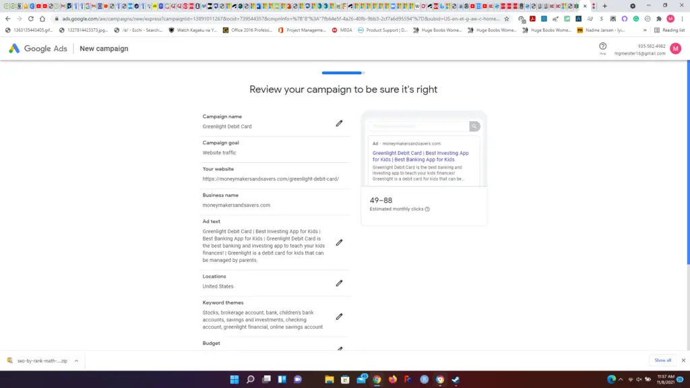Open the Grammarly extension
The width and height of the screenshot is (690, 388).
click(636, 19)
